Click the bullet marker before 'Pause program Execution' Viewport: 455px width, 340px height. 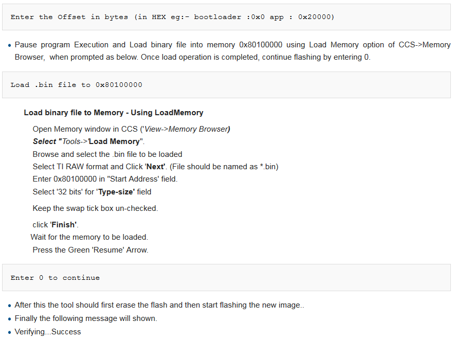click(x=10, y=45)
